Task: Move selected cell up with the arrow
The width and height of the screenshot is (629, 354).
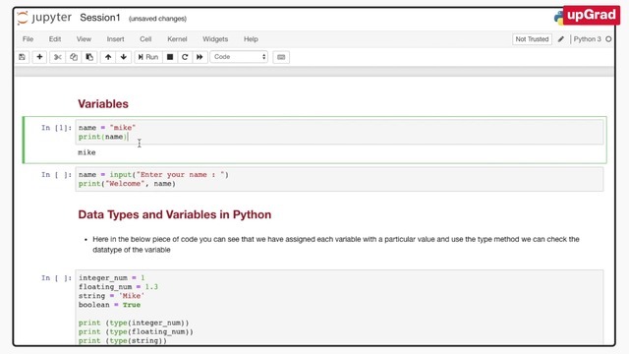Action: [x=108, y=57]
